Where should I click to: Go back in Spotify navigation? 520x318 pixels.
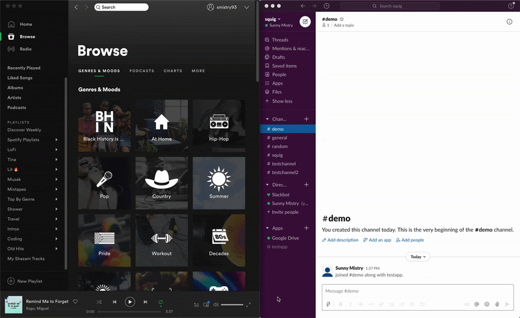(x=76, y=7)
